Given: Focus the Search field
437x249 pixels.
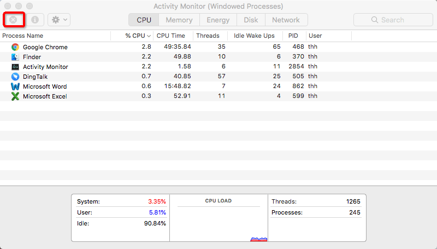Looking at the screenshot, I should (x=393, y=20).
